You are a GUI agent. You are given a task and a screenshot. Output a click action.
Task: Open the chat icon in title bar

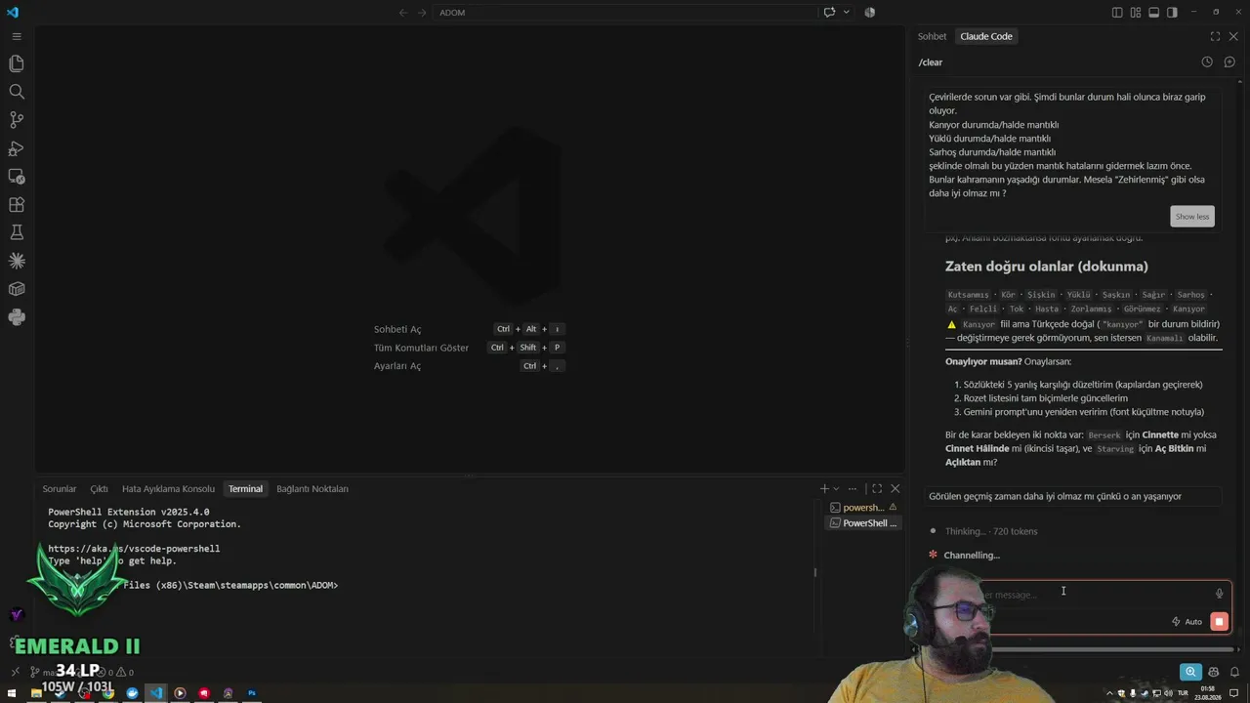(x=829, y=13)
